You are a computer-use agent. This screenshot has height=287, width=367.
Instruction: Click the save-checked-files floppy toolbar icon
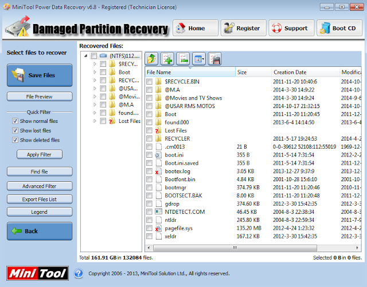tap(214, 59)
